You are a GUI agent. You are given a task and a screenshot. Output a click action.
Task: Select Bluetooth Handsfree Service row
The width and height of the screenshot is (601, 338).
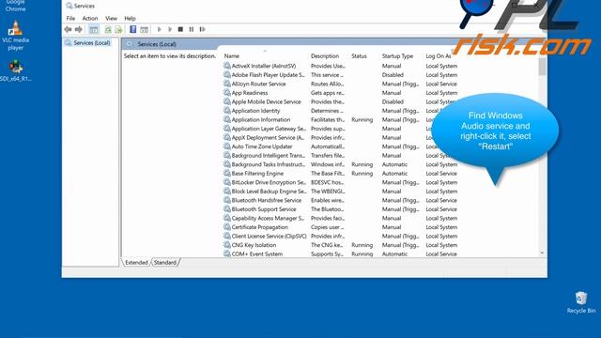click(340, 200)
